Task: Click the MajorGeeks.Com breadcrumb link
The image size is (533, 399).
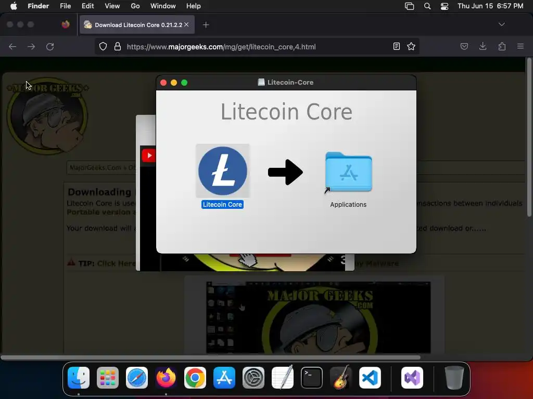Action: pyautogui.click(x=96, y=168)
